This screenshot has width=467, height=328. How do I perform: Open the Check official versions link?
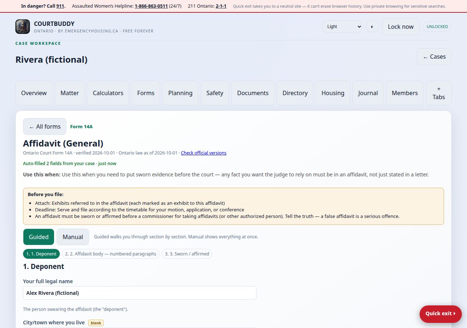click(x=204, y=153)
